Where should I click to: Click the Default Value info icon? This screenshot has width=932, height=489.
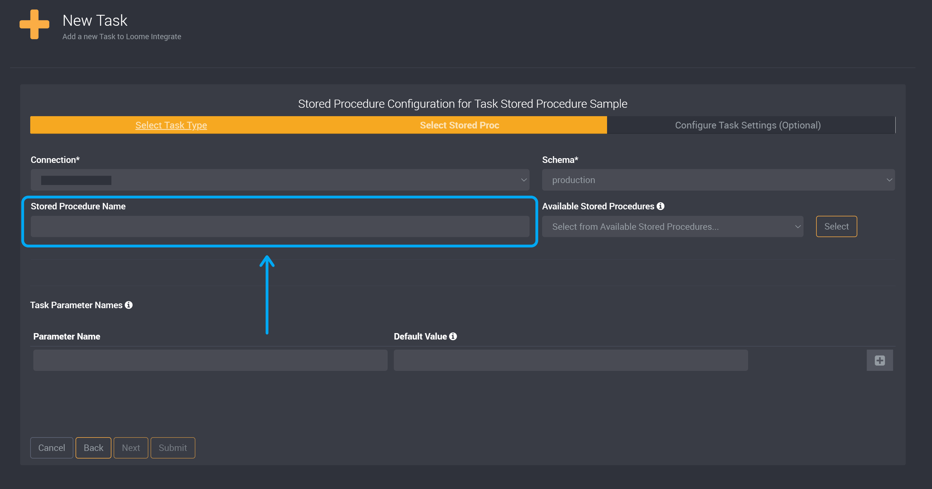(453, 336)
